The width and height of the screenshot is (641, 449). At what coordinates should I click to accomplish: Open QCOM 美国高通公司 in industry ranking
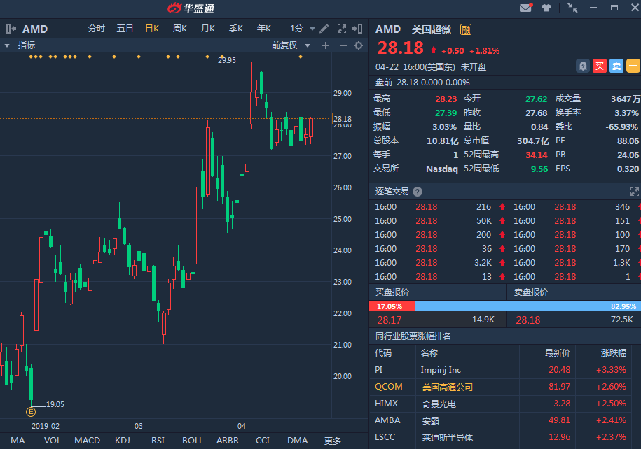(x=448, y=387)
